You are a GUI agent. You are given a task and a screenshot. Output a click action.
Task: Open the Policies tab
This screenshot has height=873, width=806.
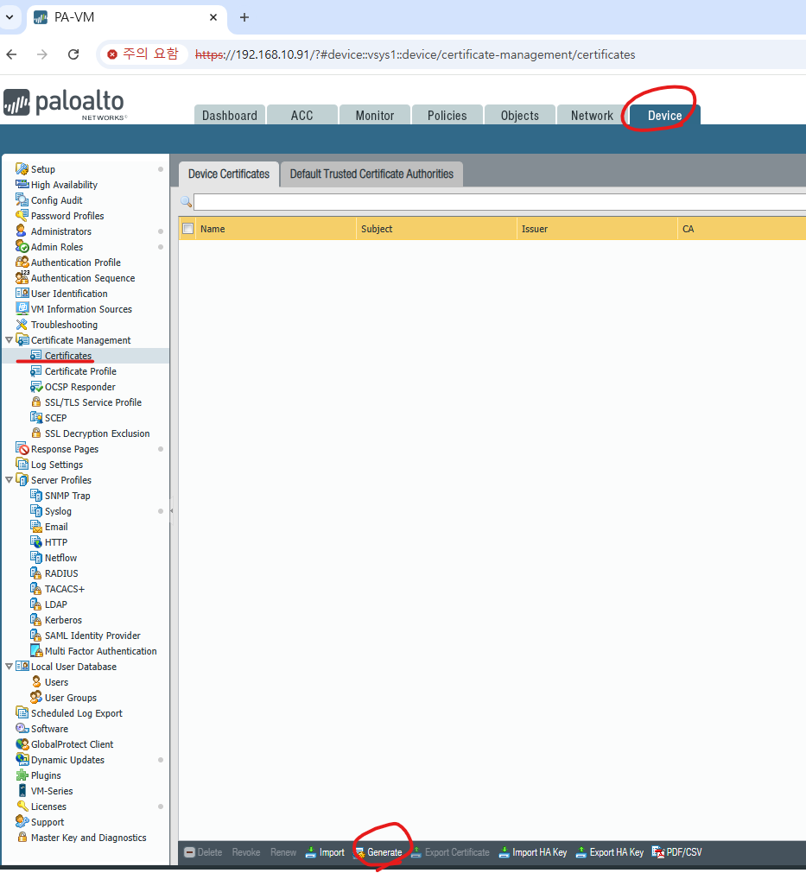tap(447, 115)
